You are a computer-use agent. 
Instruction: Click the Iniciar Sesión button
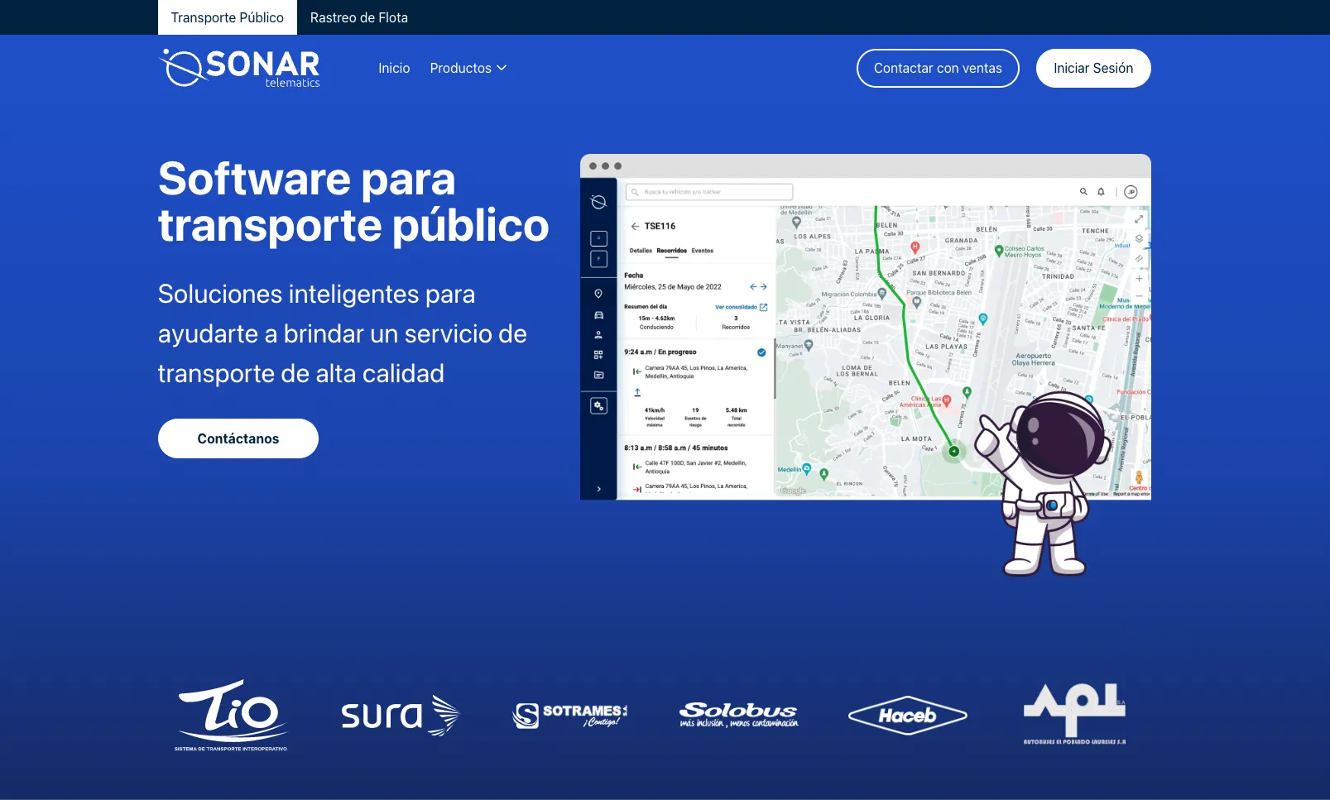pos(1093,68)
